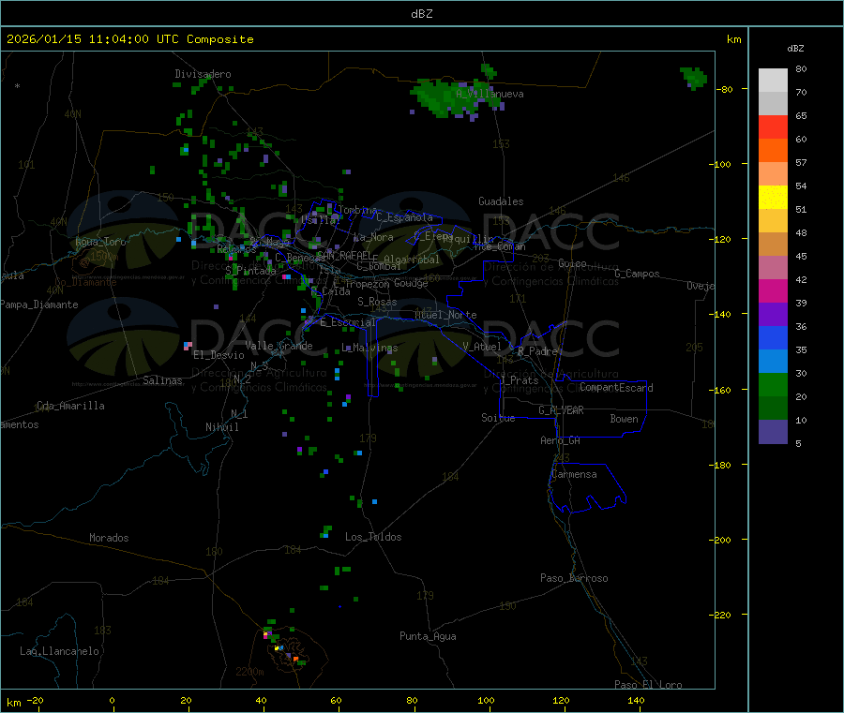This screenshot has height=713, width=844.
Task: Click the 'Agua_Toro' map label
Action: (x=100, y=242)
